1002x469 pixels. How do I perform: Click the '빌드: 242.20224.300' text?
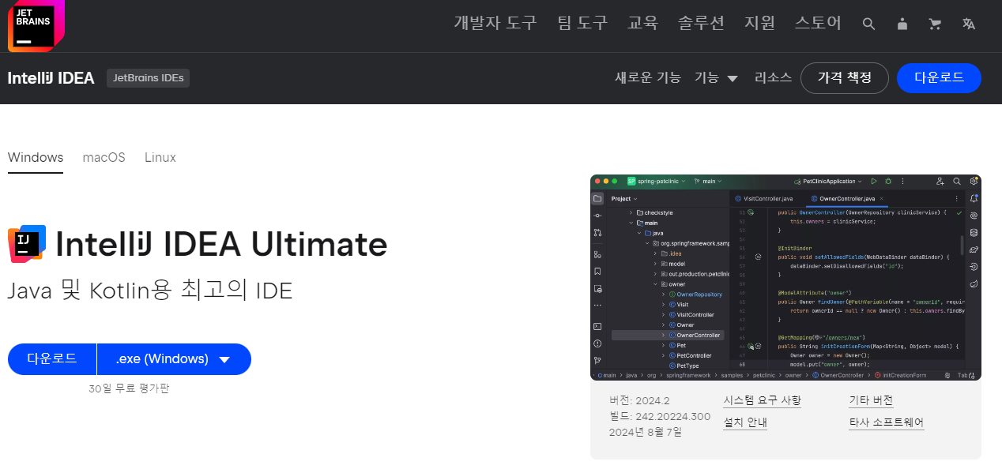coord(660,416)
